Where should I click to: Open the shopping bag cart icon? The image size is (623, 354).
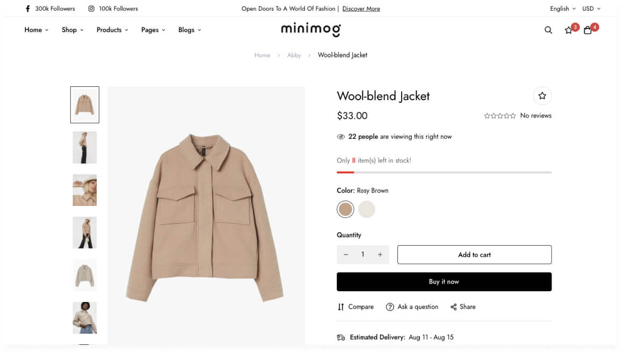[587, 30]
